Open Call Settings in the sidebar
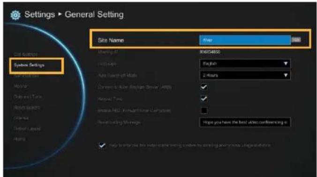 point(25,54)
